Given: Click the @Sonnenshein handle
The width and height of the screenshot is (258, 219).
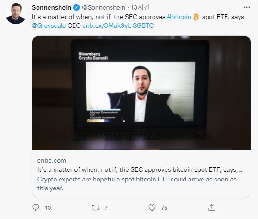Looking at the screenshot, I should pos(104,7).
